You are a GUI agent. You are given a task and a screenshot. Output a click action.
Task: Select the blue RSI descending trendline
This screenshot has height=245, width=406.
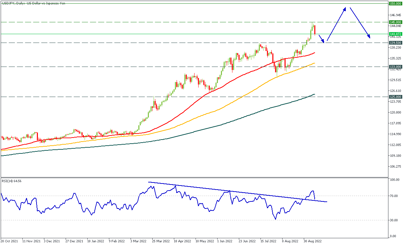(x=237, y=192)
